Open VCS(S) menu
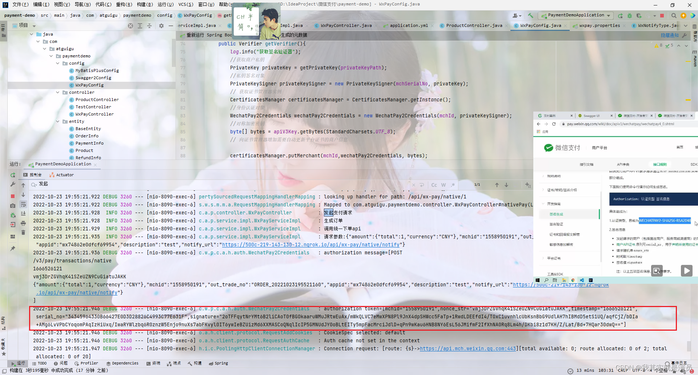Image resolution: width=698 pixels, height=375 pixels. pos(185,4)
